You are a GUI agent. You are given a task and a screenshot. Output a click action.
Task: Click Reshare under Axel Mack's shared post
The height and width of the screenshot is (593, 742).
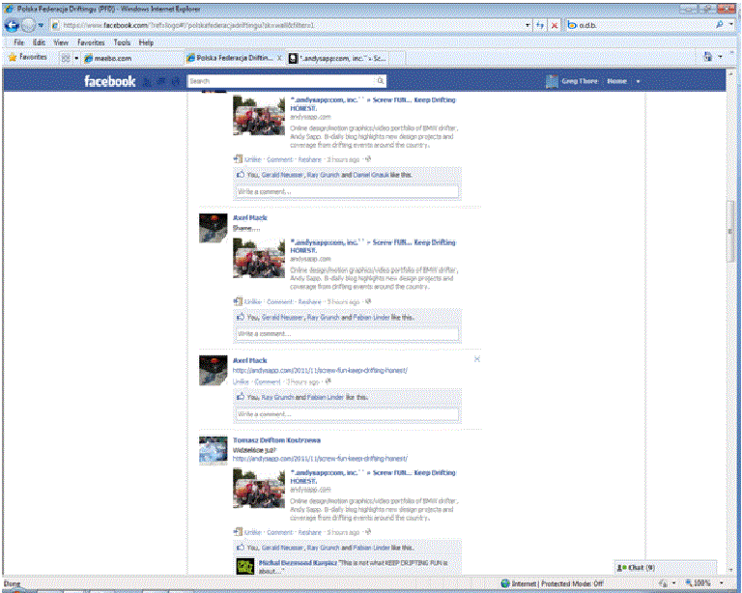tap(309, 301)
